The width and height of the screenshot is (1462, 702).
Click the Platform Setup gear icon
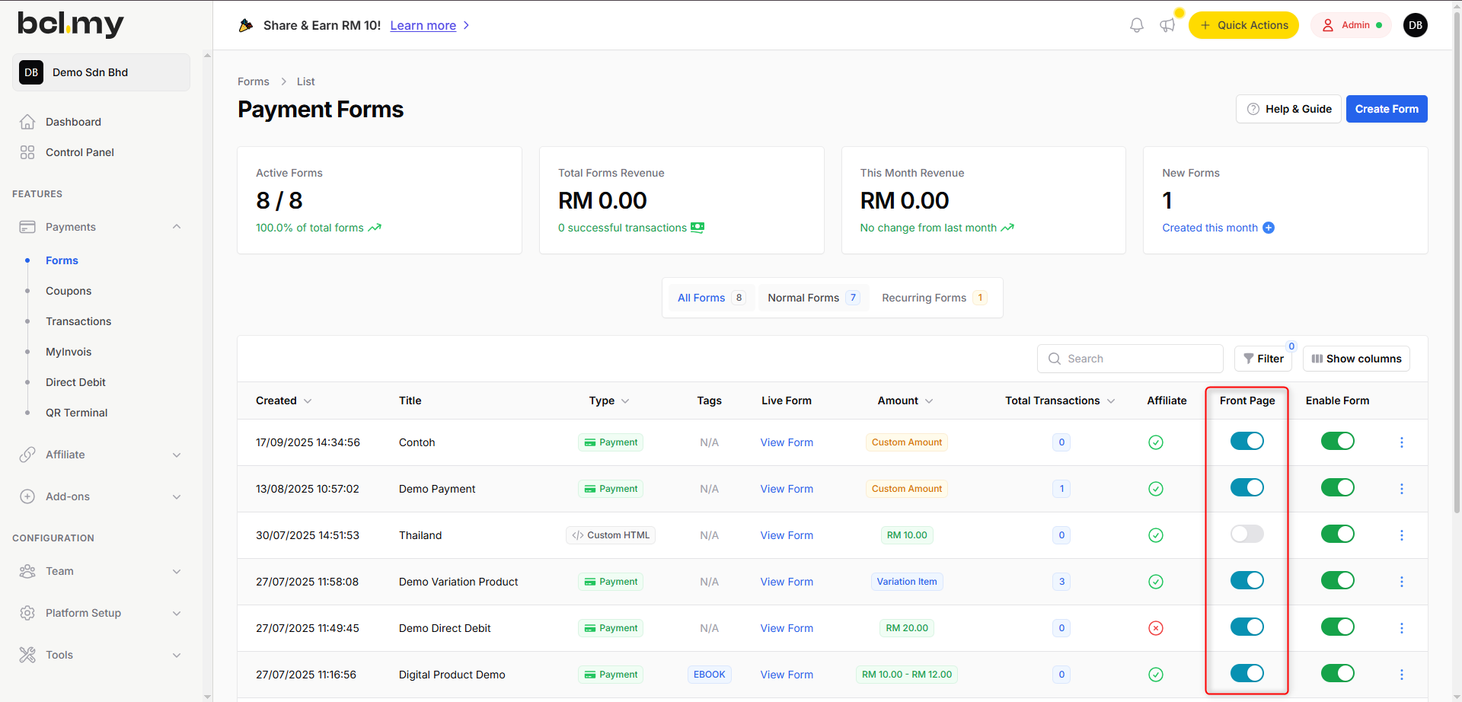click(x=27, y=613)
